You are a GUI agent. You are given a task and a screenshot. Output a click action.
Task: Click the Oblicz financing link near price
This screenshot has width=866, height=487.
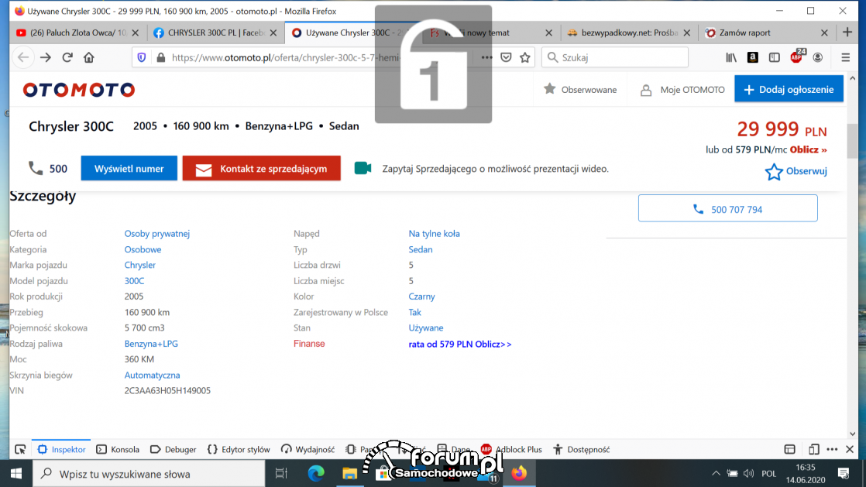pyautogui.click(x=808, y=149)
